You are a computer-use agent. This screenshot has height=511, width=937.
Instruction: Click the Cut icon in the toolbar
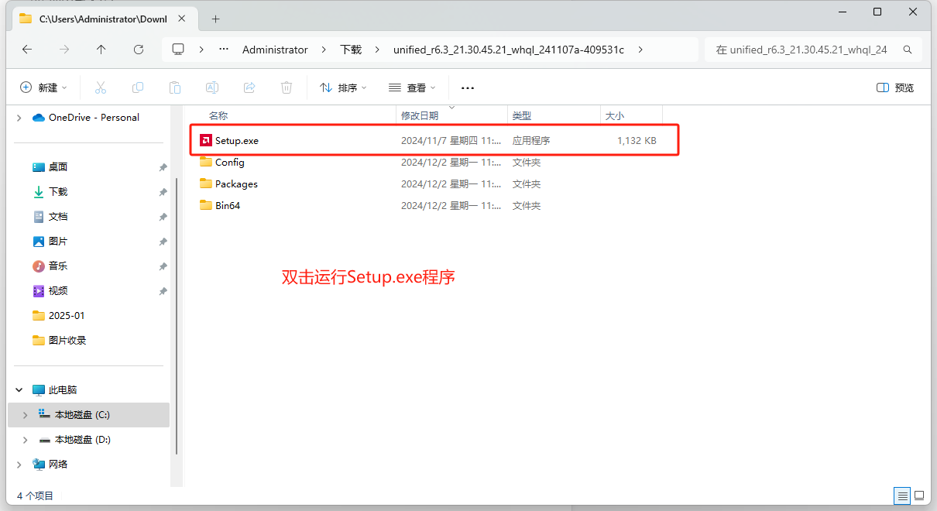[100, 87]
